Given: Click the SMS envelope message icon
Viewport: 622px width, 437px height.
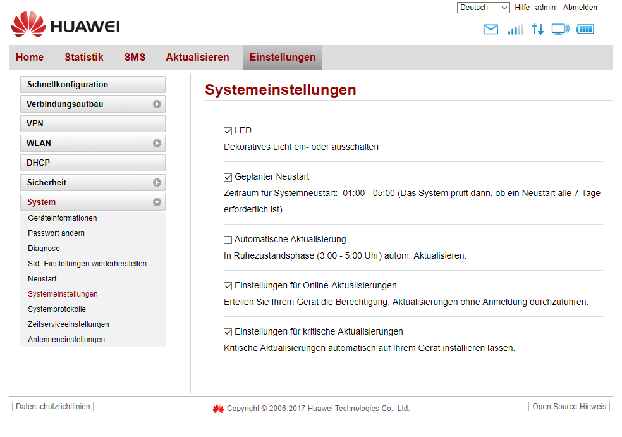Looking at the screenshot, I should point(491,29).
